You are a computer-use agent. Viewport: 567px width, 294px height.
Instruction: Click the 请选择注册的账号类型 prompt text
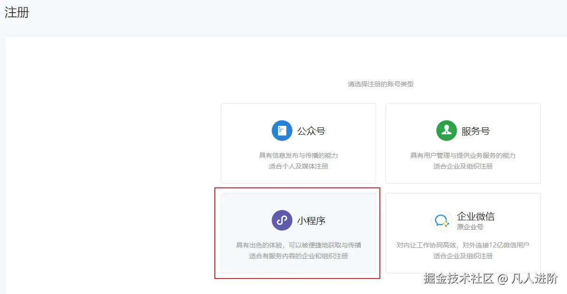tap(381, 85)
